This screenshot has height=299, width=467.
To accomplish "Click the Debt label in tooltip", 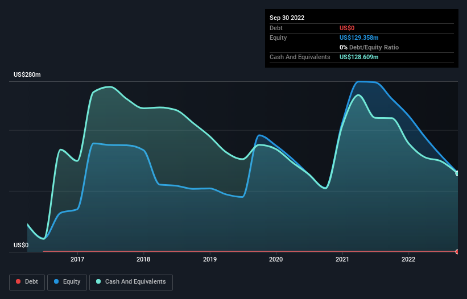I will (276, 28).
